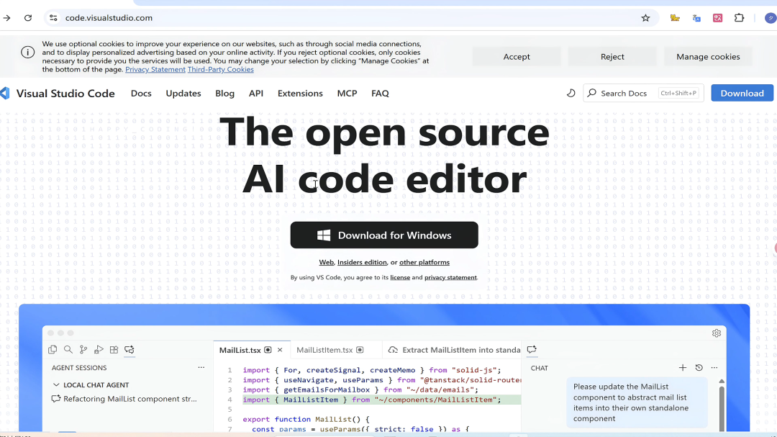This screenshot has width=777, height=437.
Task: Open CHAT panel more actions ellipsis
Action: point(714,368)
